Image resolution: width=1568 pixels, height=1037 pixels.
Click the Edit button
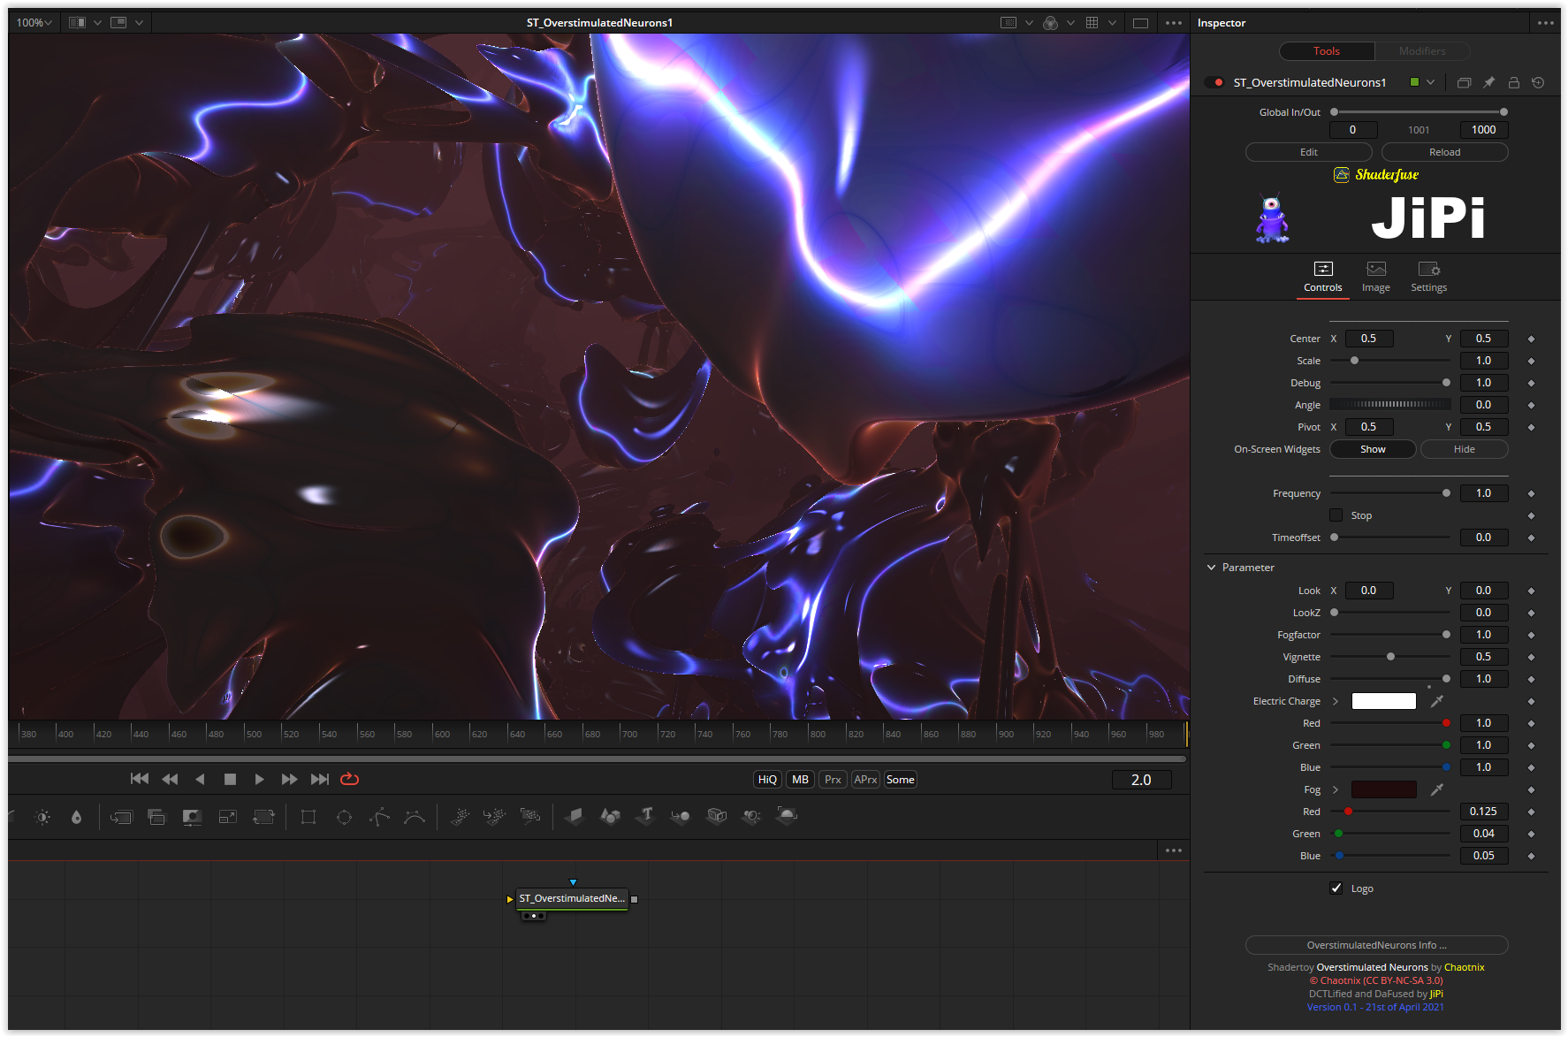tap(1309, 152)
